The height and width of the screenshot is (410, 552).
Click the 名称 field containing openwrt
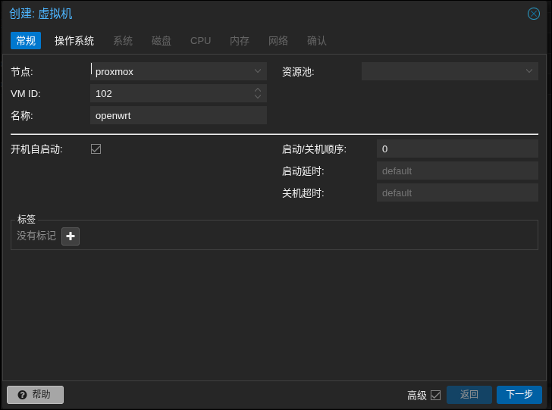178,116
